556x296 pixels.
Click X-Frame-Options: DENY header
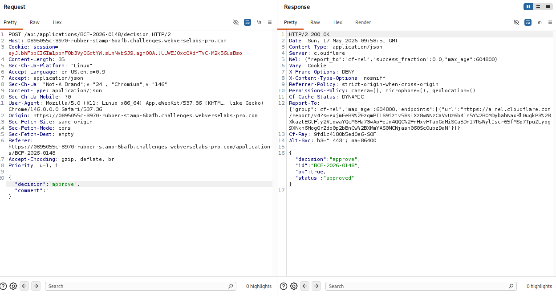pos(322,72)
